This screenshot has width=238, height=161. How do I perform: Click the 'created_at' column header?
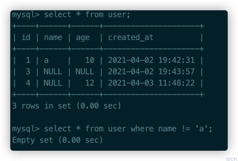point(130,37)
